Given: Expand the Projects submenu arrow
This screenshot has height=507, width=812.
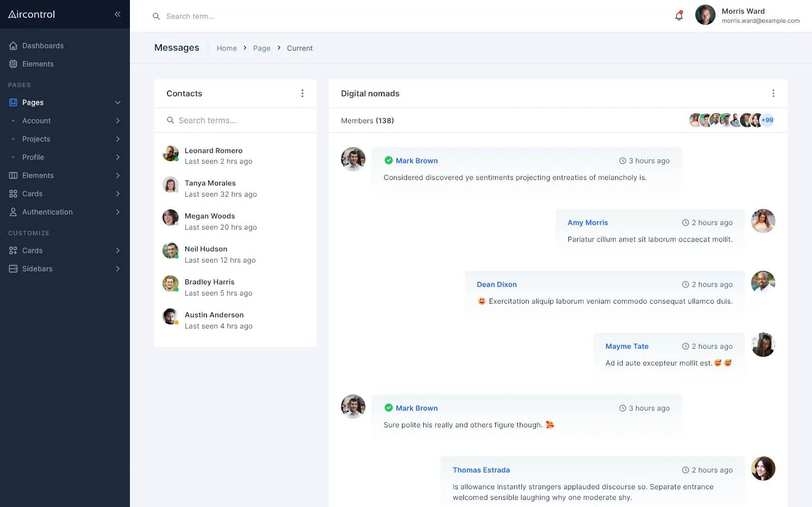Looking at the screenshot, I should [x=118, y=139].
